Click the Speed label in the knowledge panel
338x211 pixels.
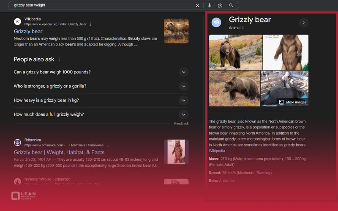(x=215, y=173)
